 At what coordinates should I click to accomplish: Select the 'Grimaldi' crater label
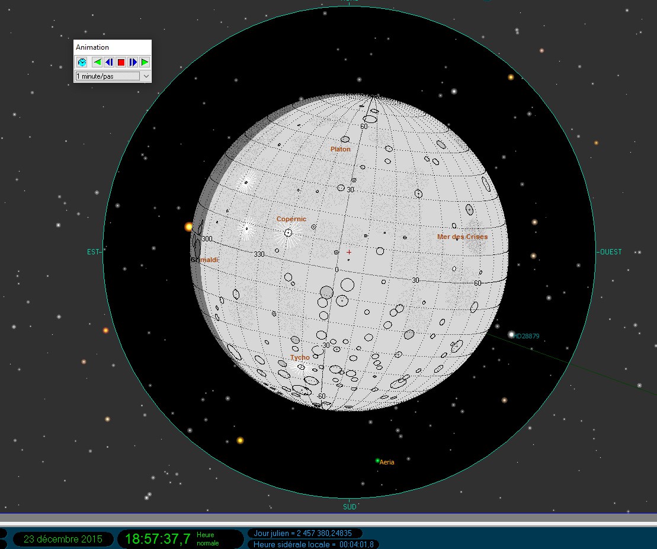(x=204, y=260)
